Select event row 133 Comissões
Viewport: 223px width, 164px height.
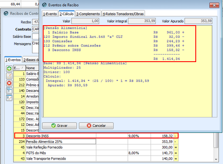point(26,79)
